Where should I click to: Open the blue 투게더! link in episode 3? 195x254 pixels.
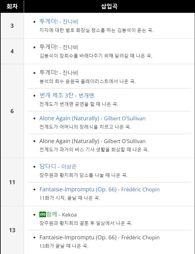(x=48, y=22)
